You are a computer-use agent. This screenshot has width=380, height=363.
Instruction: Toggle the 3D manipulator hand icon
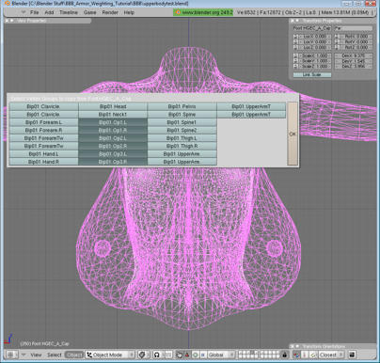coord(179,355)
